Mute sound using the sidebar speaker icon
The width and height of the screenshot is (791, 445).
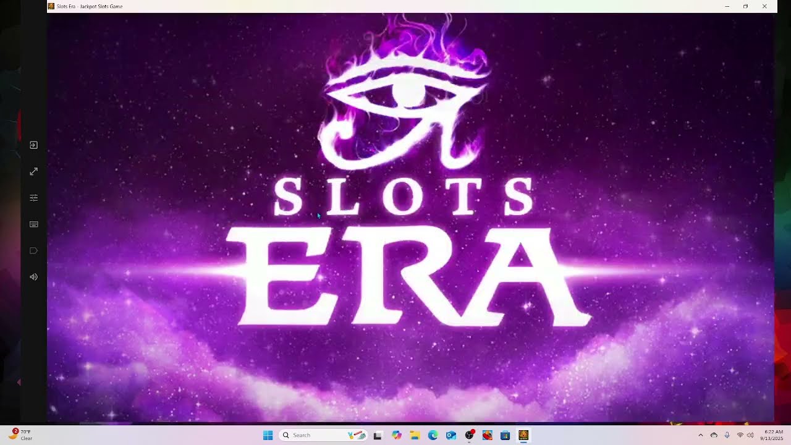point(34,277)
